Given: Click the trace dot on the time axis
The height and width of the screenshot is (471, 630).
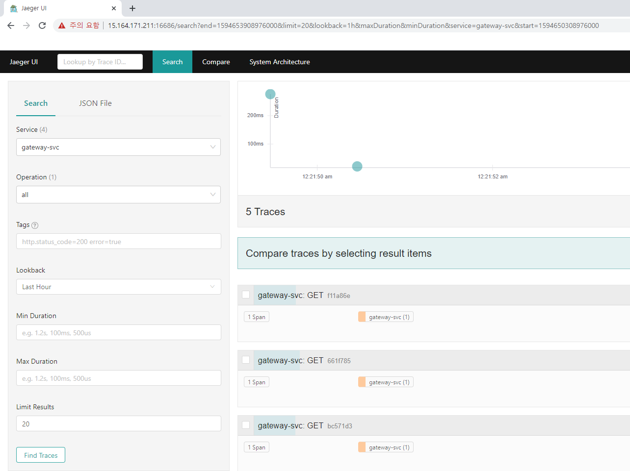Looking at the screenshot, I should 357,167.
